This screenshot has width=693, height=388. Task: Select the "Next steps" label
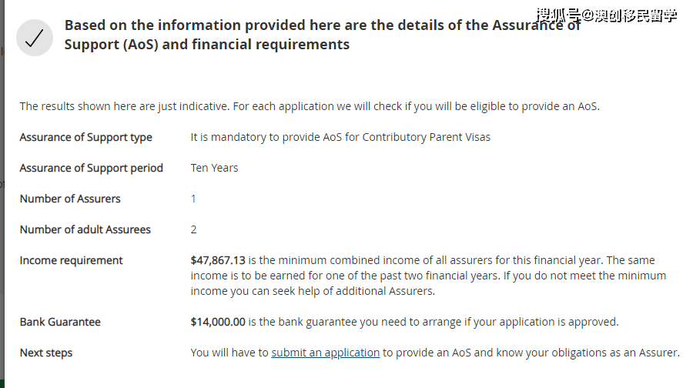click(x=46, y=353)
